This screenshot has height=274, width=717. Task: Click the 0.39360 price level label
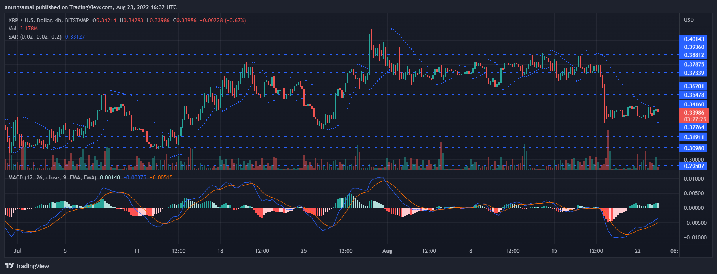tap(693, 47)
